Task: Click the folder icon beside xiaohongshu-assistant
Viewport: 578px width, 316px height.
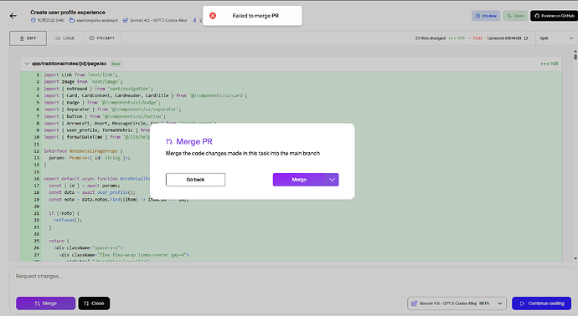Action: [x=72, y=20]
